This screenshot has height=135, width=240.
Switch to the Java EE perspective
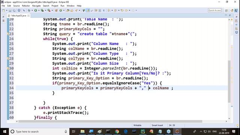click(x=232, y=10)
